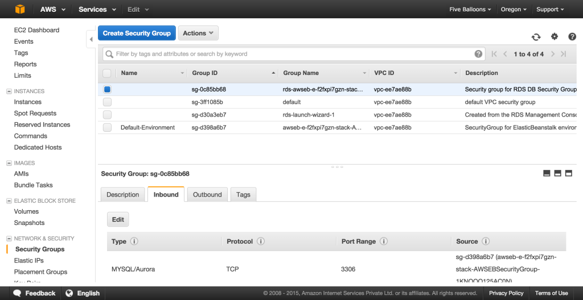Toggle the select-all checkbox in header
This screenshot has height=300, width=583.
[107, 73]
